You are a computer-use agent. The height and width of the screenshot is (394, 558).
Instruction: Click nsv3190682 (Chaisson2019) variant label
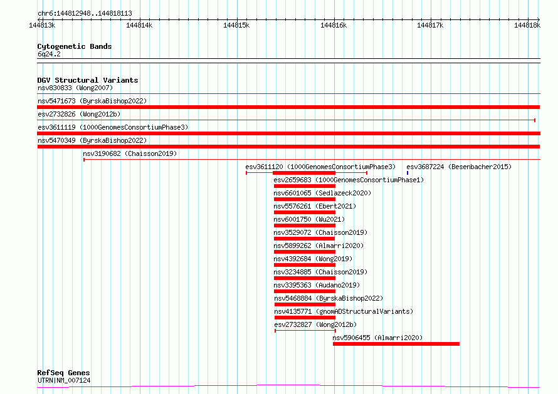tap(130, 153)
